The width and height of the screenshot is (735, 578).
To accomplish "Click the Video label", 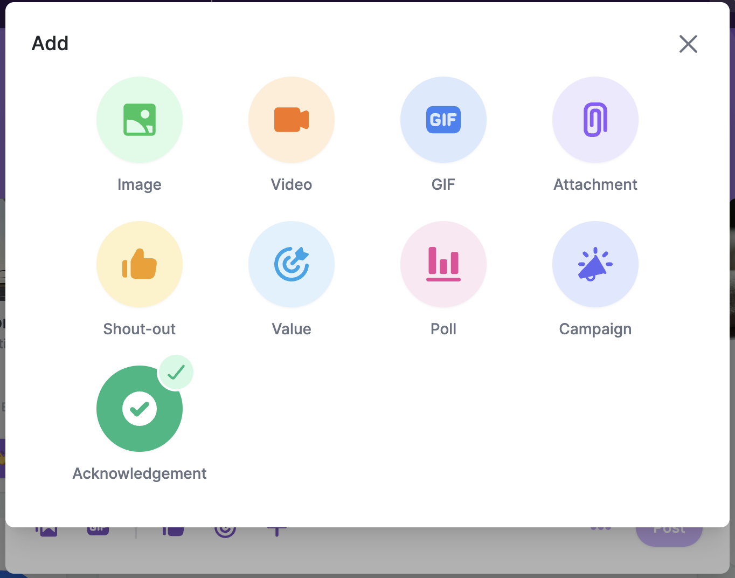I will click(292, 184).
